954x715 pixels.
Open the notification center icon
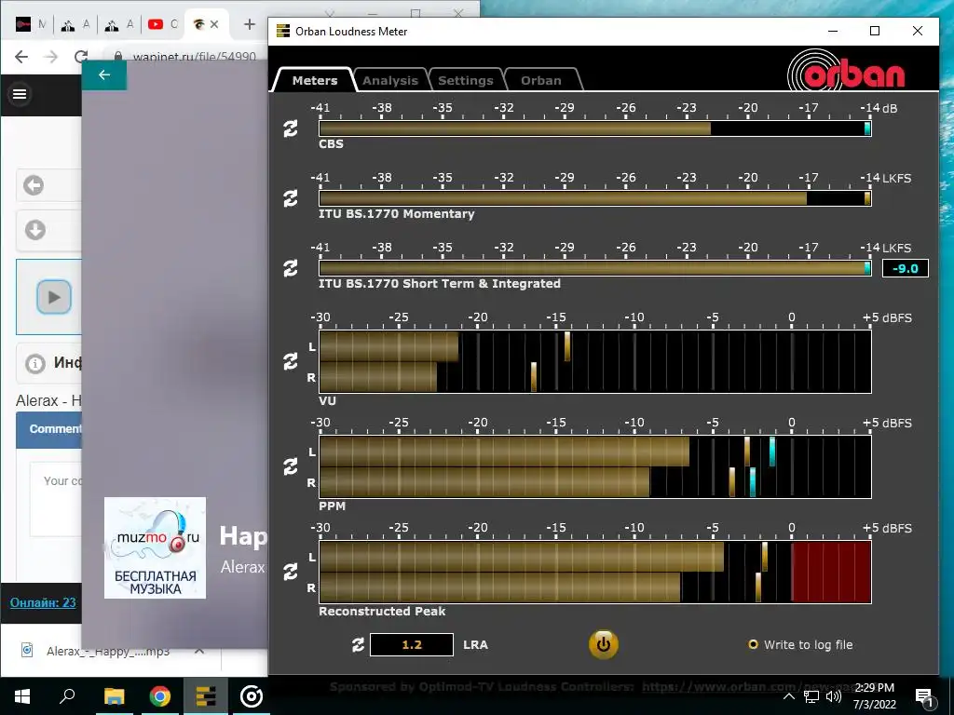[x=925, y=696]
